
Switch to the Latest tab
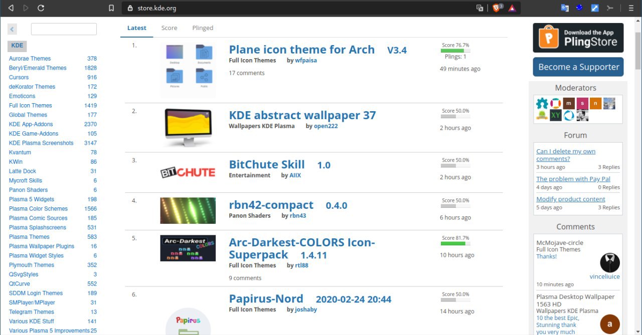point(136,28)
